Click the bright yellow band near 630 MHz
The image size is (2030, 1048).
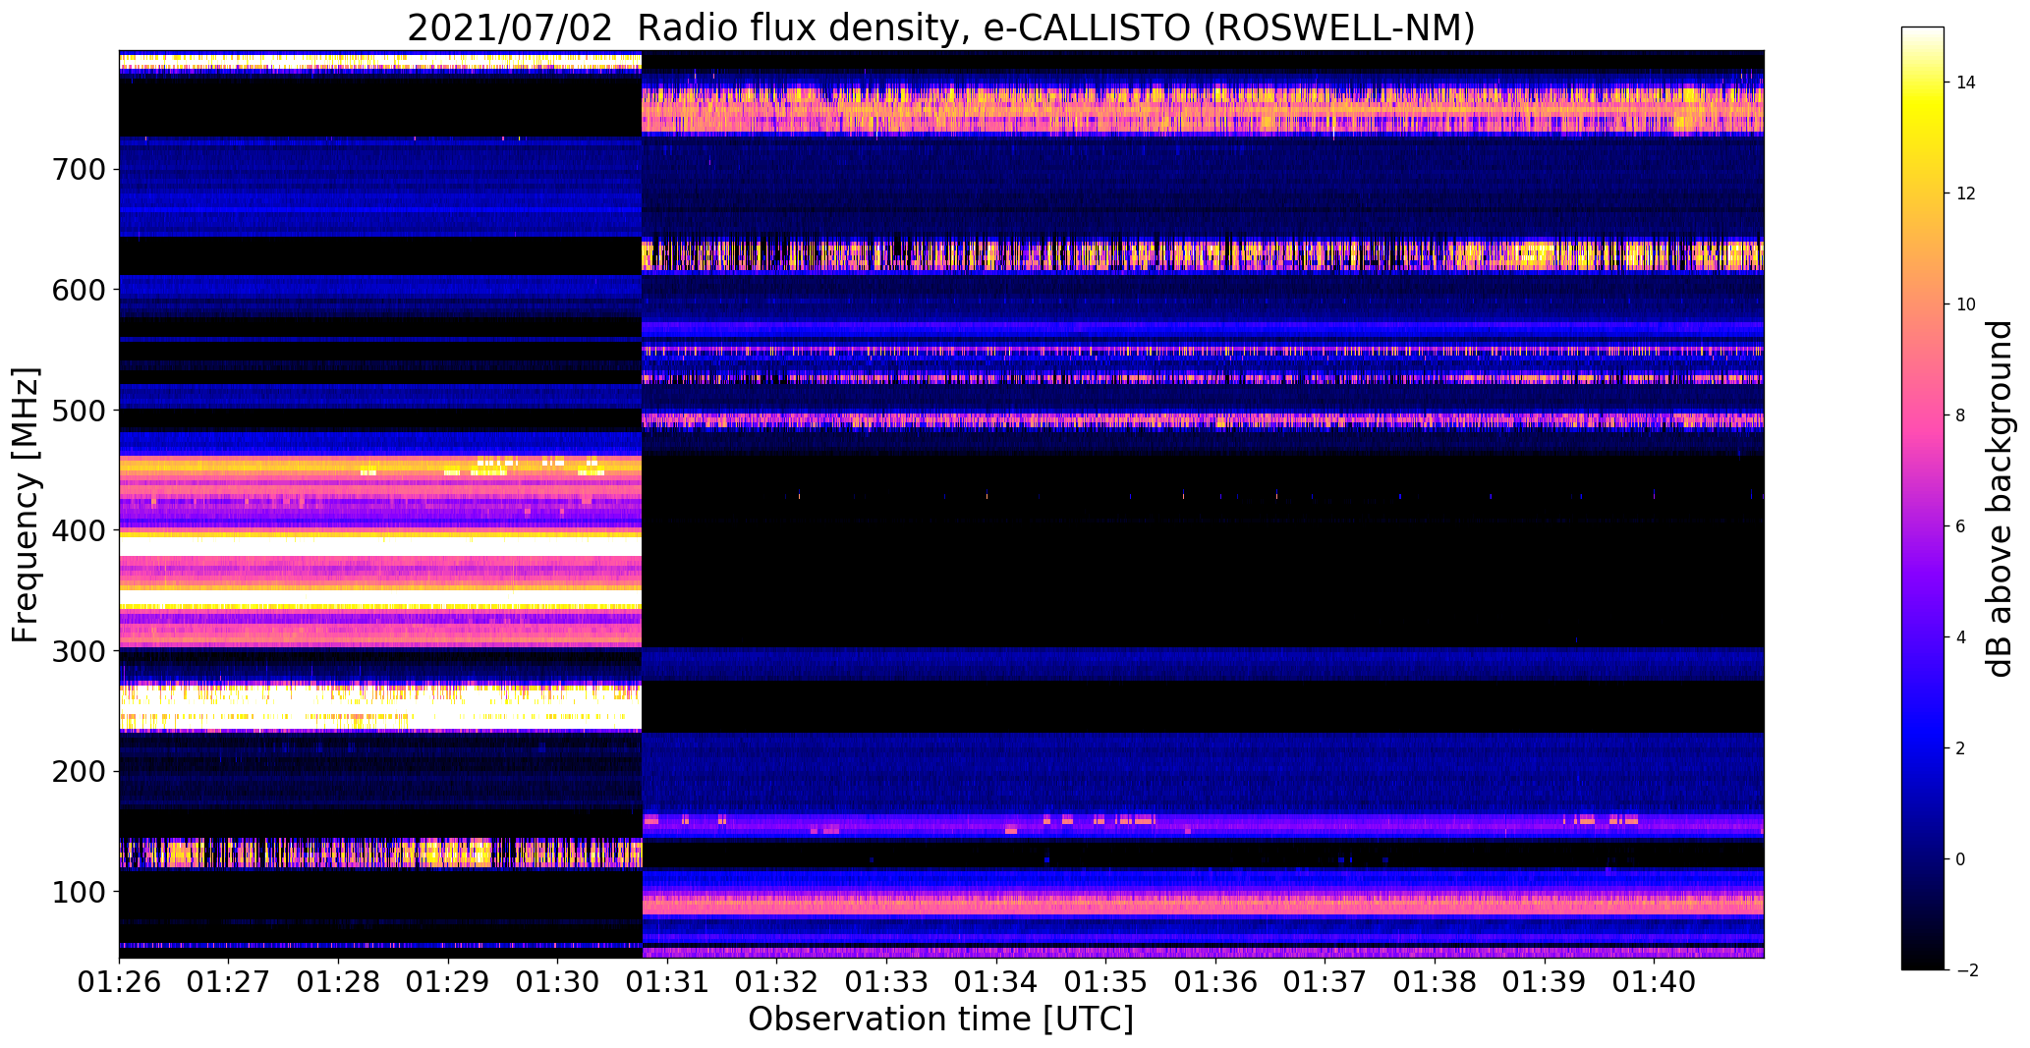pos(1203,255)
